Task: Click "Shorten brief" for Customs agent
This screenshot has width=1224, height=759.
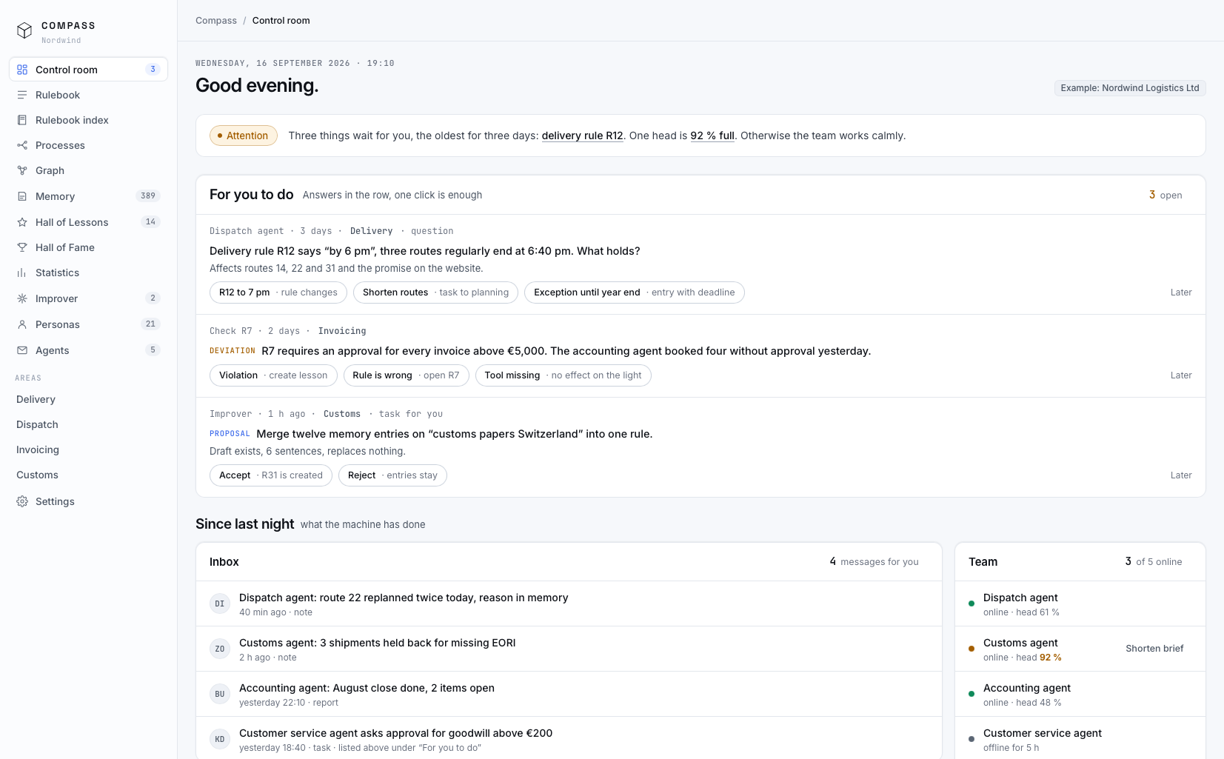Action: tap(1154, 649)
